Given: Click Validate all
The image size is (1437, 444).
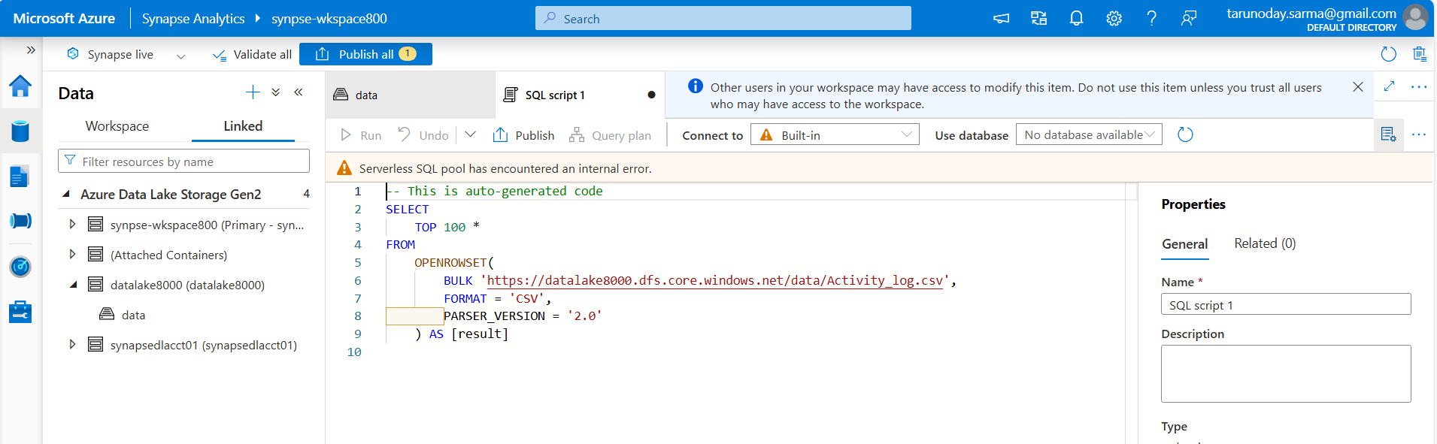Looking at the screenshot, I should click(252, 55).
